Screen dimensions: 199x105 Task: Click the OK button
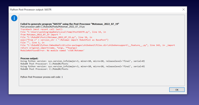(177, 90)
